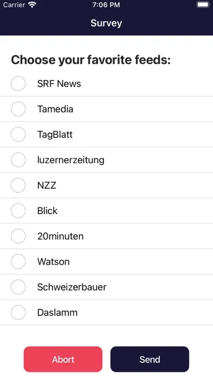Click the Schweizerbauer row label
The width and height of the screenshot is (213, 379).
pyautogui.click(x=72, y=287)
